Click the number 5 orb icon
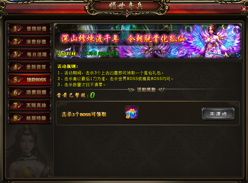Image resolution: width=248 pixels, height=183 pixels. pyautogui.click(x=15, y=80)
